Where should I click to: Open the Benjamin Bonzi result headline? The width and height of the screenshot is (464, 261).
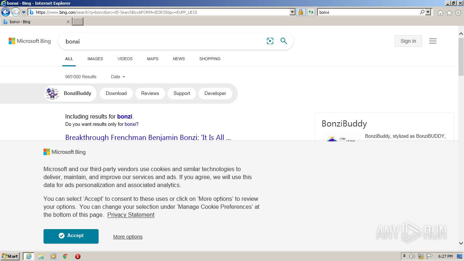tap(148, 137)
